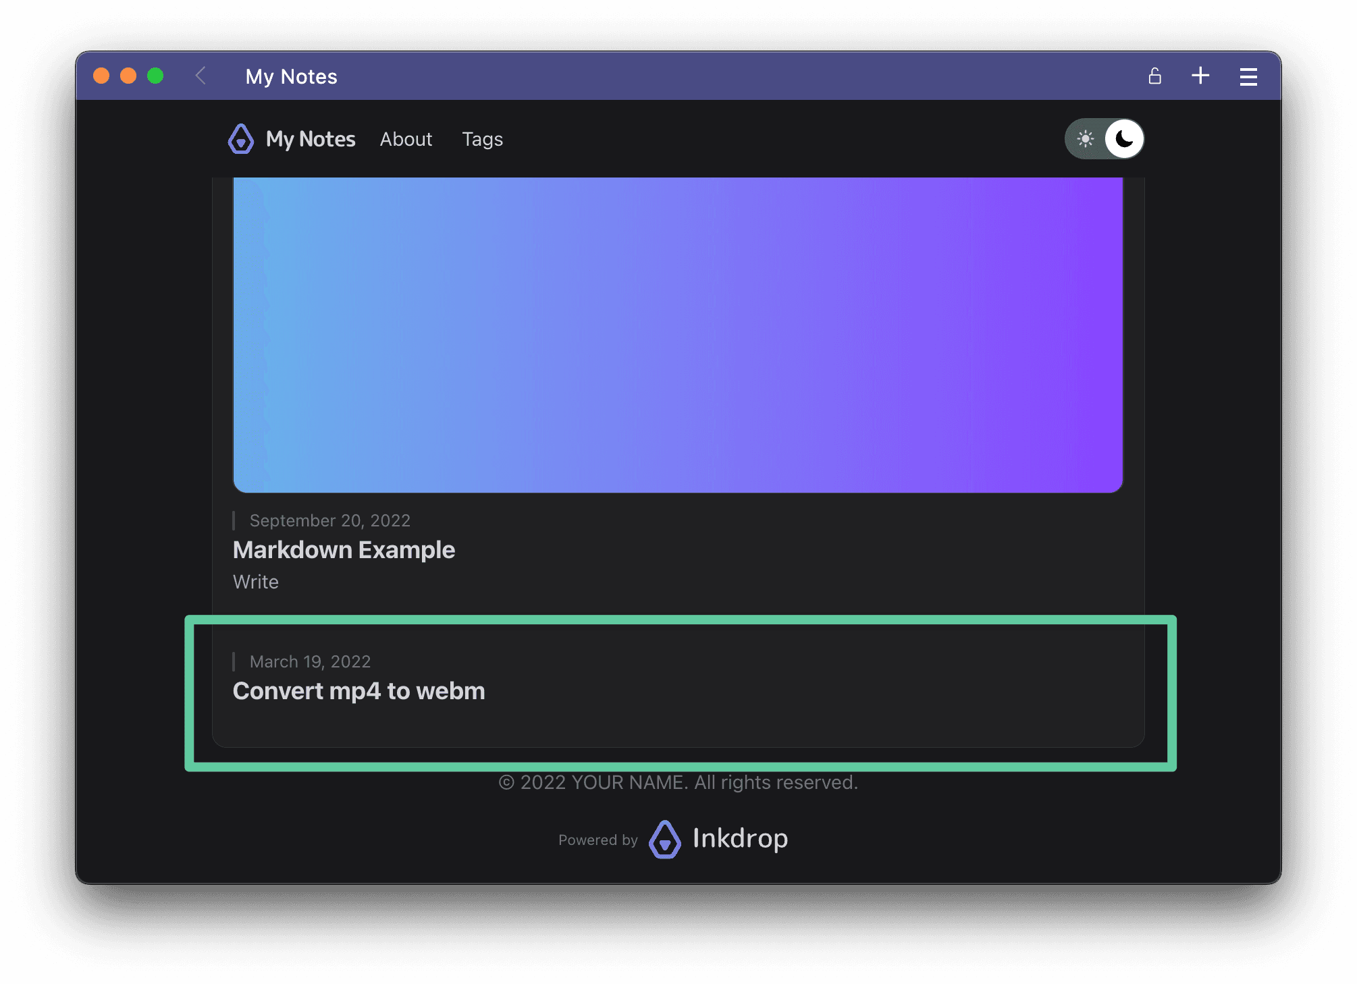The width and height of the screenshot is (1357, 984).
Task: Click the green maximize window button
Action: pyautogui.click(x=155, y=76)
